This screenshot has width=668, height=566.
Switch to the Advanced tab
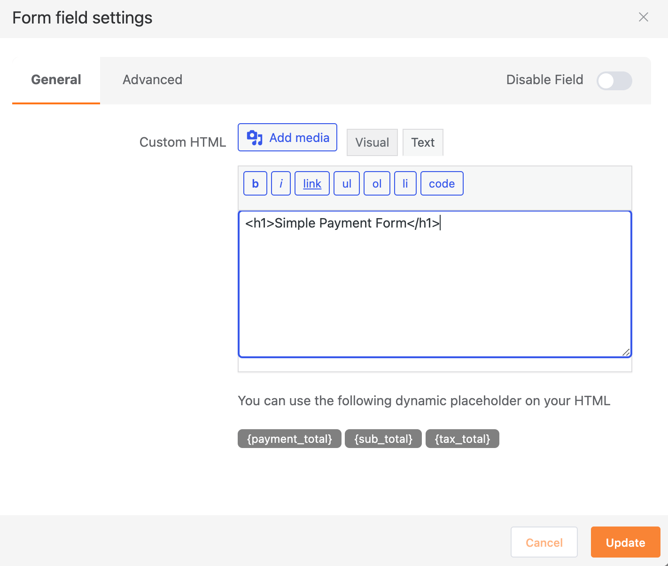coord(152,79)
